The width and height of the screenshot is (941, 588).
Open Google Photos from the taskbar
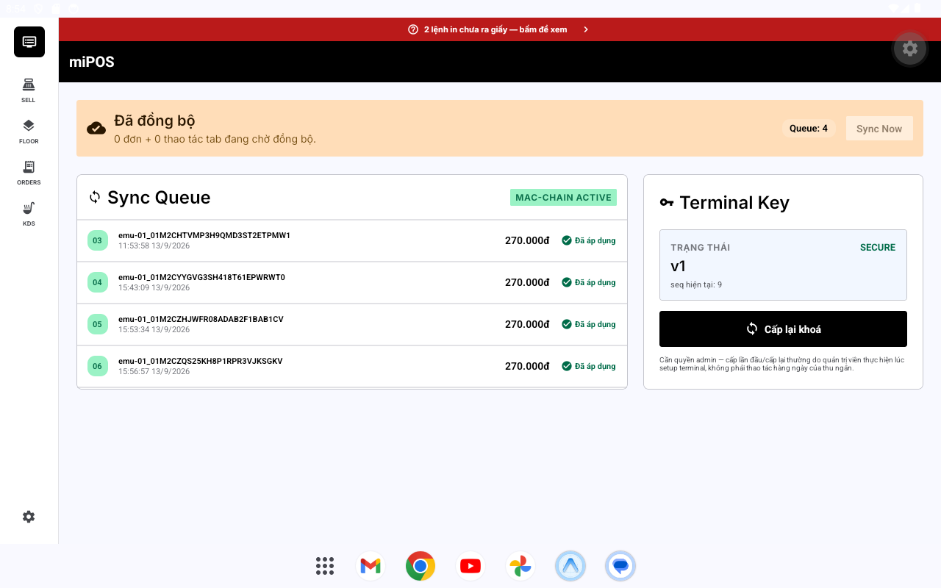[x=520, y=566]
